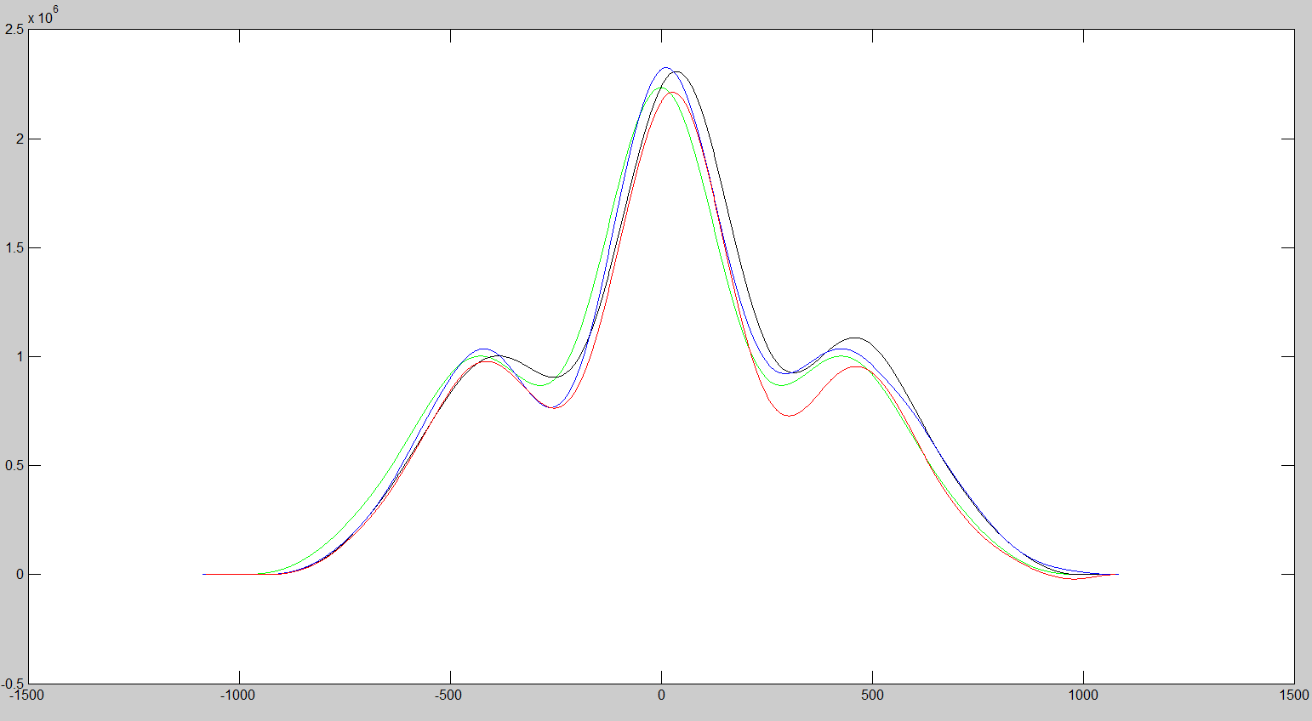Click the y-axis tick label 1

coord(20,356)
